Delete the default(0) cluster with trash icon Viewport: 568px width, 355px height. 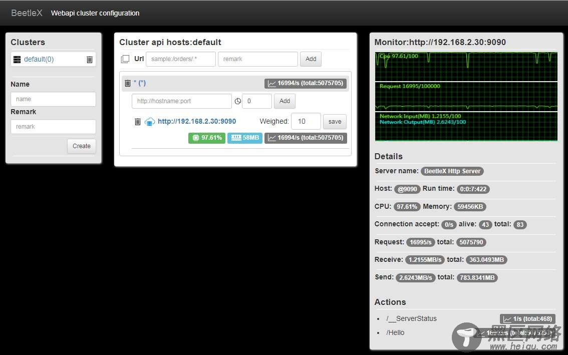click(x=90, y=60)
